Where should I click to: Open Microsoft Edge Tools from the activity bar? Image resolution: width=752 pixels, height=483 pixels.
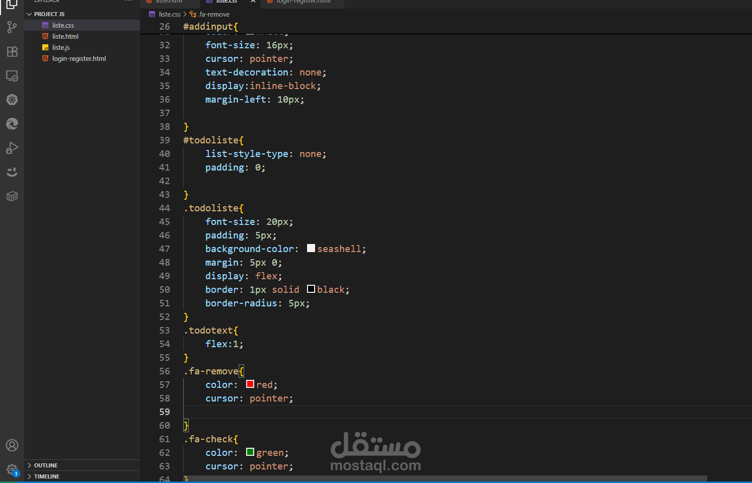pos(12,124)
